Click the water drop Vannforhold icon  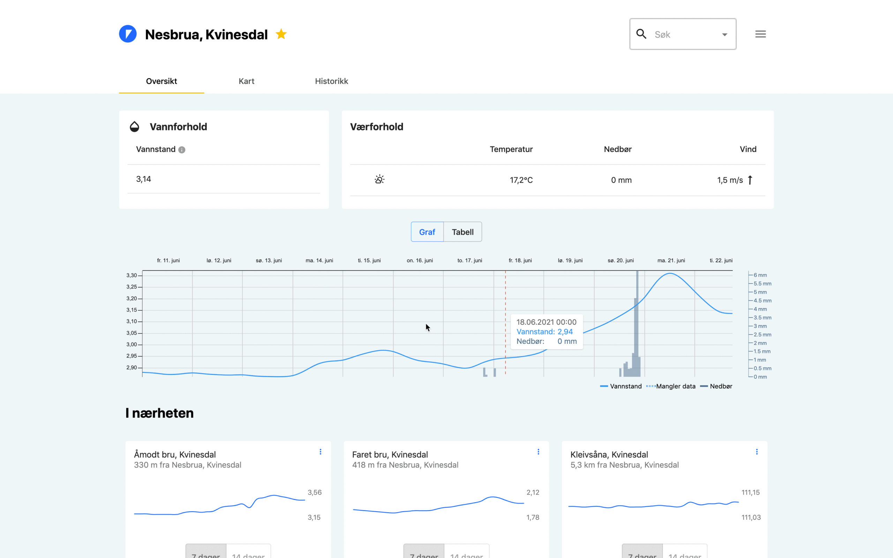[134, 127]
